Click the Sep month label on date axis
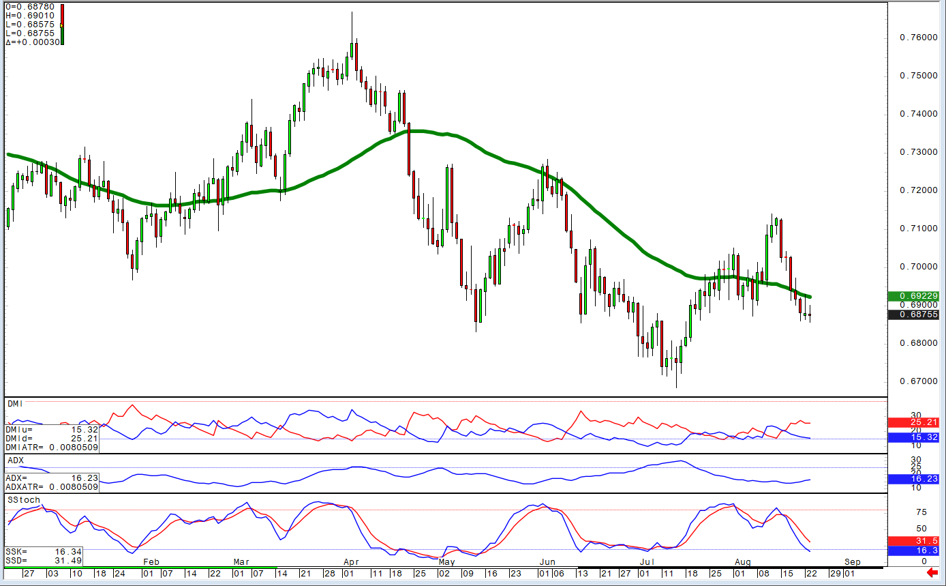946x586 pixels. (x=852, y=562)
